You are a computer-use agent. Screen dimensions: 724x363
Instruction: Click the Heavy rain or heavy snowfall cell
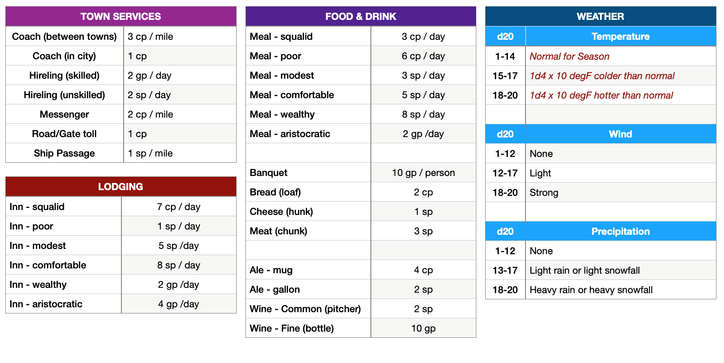point(620,290)
